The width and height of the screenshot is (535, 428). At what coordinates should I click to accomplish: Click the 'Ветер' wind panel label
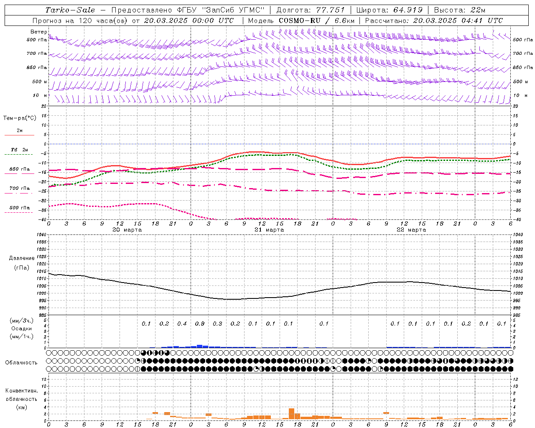pyautogui.click(x=38, y=32)
